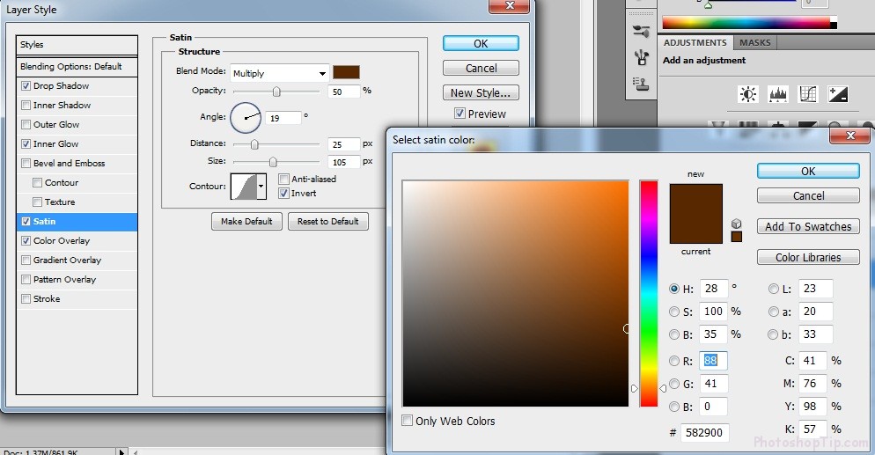The image size is (875, 455).
Task: Select the Pattern Overlay row label
Action: pos(65,279)
